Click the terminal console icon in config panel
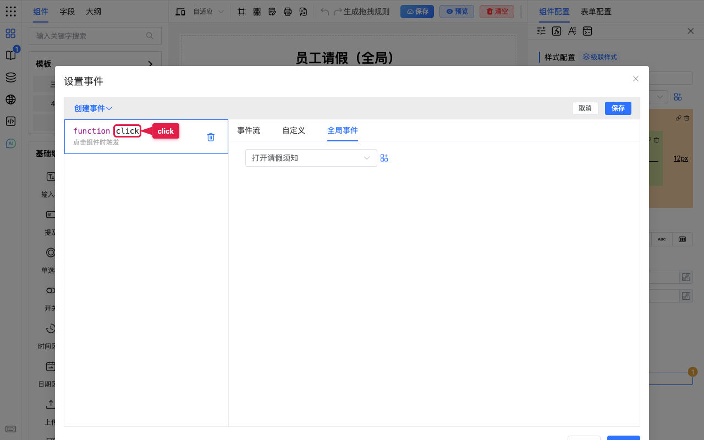 pyautogui.click(x=587, y=31)
